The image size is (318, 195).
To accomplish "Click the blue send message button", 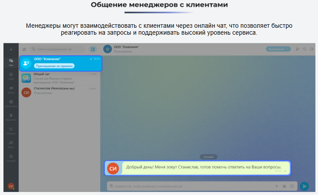I will pyautogui.click(x=305, y=186).
